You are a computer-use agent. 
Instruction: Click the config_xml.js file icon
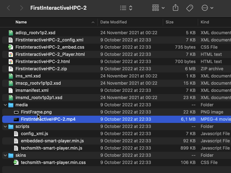[16, 134]
